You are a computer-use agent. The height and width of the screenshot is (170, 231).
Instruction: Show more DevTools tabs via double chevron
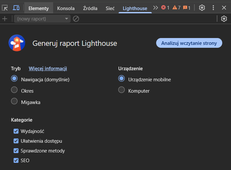[156, 8]
